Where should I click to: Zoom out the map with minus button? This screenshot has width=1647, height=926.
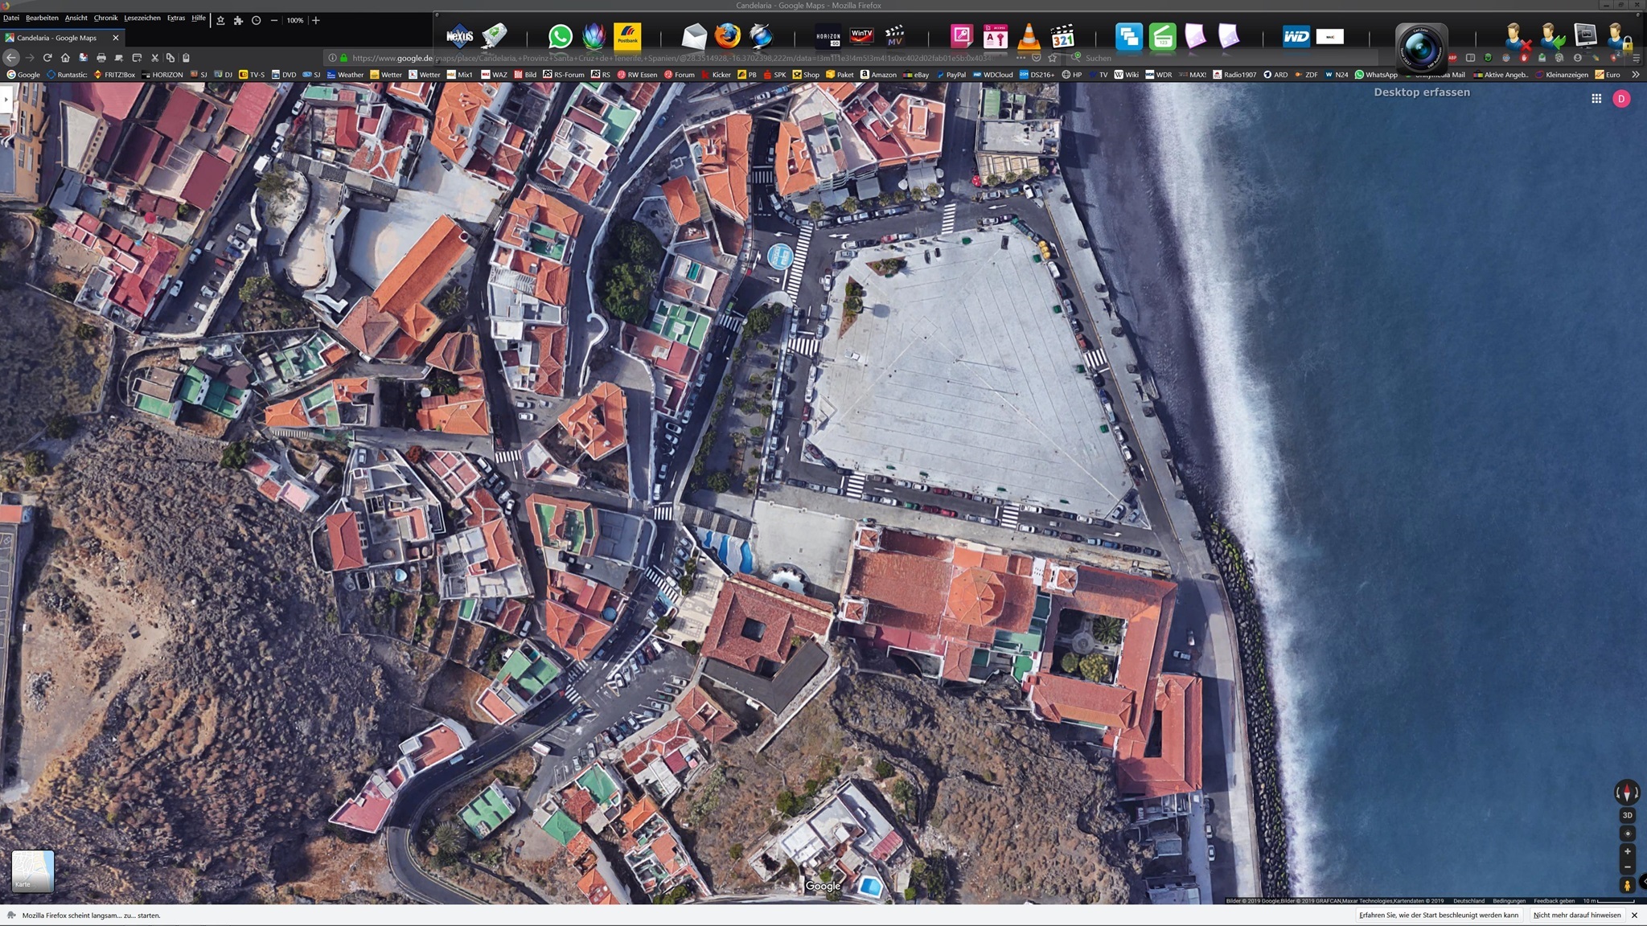point(1627,867)
